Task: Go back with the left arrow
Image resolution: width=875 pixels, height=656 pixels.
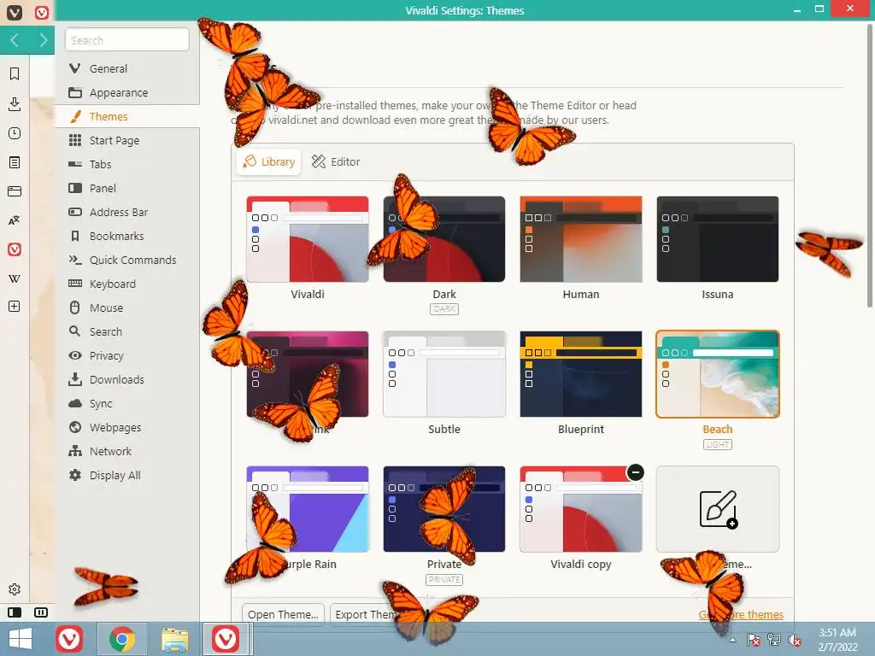Action: pyautogui.click(x=15, y=40)
